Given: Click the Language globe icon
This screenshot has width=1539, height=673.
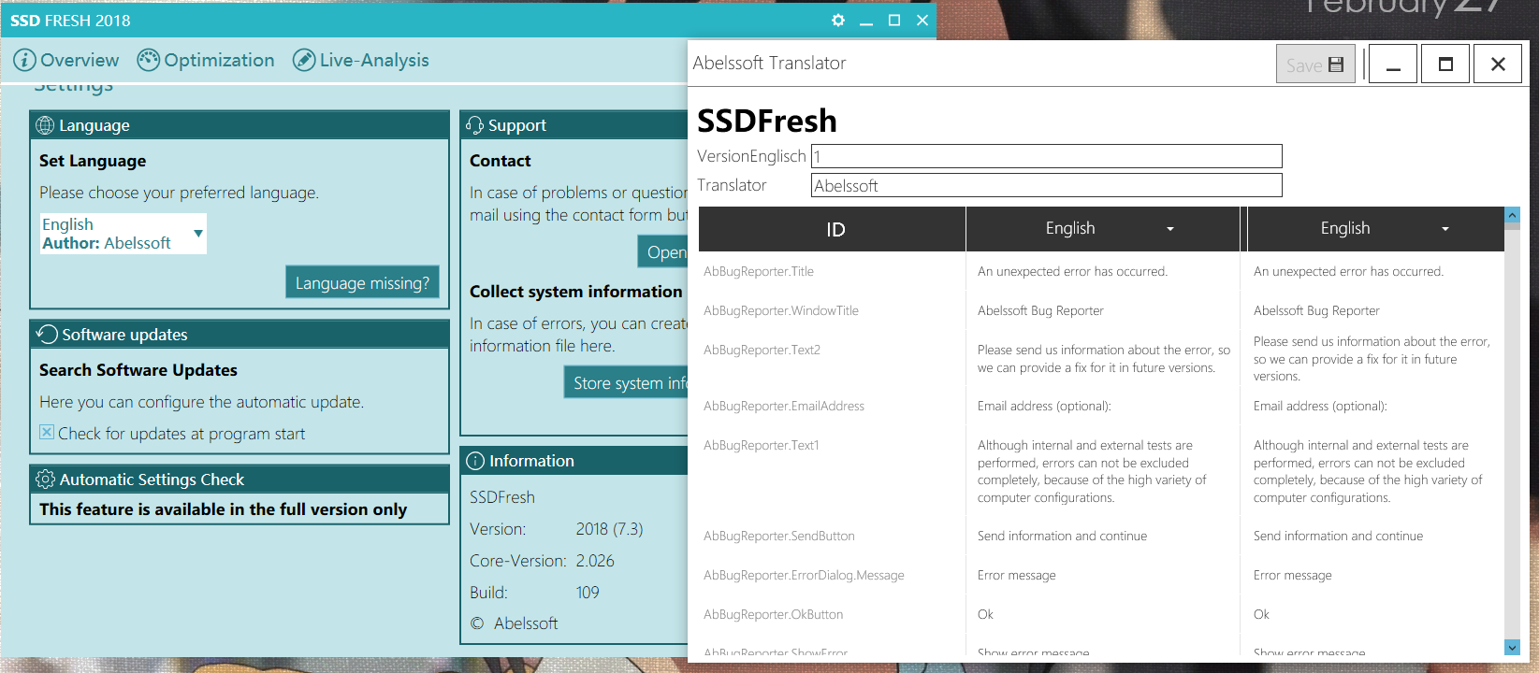Looking at the screenshot, I should (x=45, y=125).
